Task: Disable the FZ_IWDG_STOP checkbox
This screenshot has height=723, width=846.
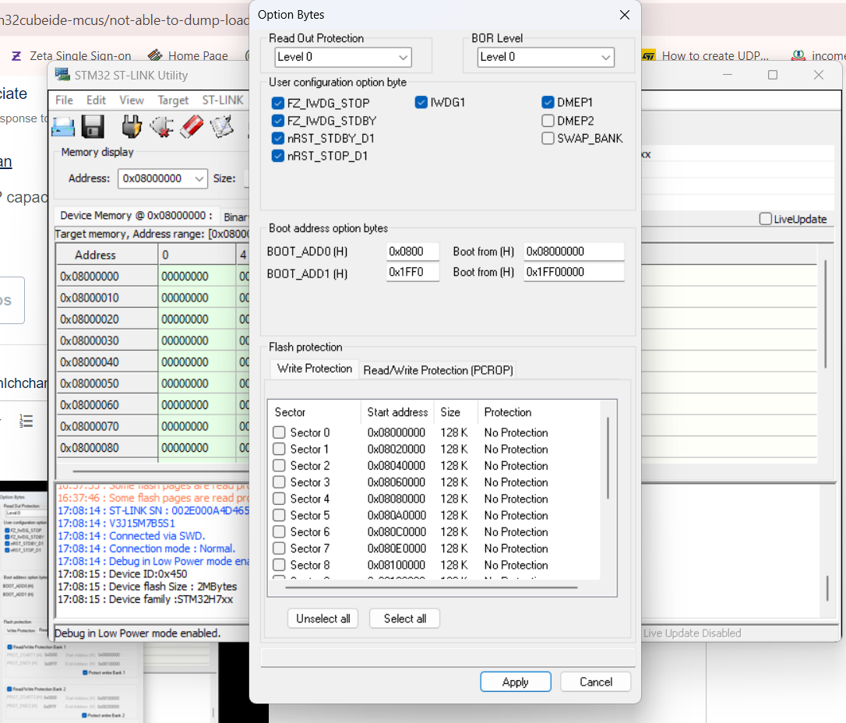Action: point(278,102)
